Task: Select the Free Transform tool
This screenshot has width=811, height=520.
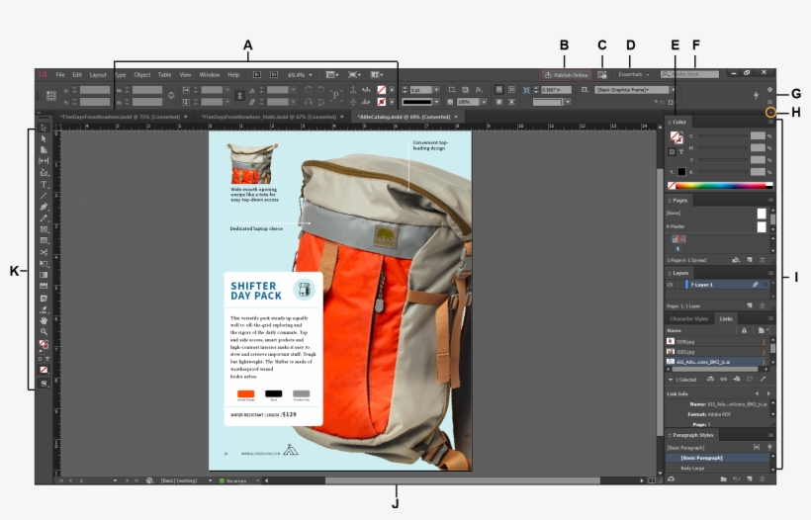Action: click(x=44, y=264)
